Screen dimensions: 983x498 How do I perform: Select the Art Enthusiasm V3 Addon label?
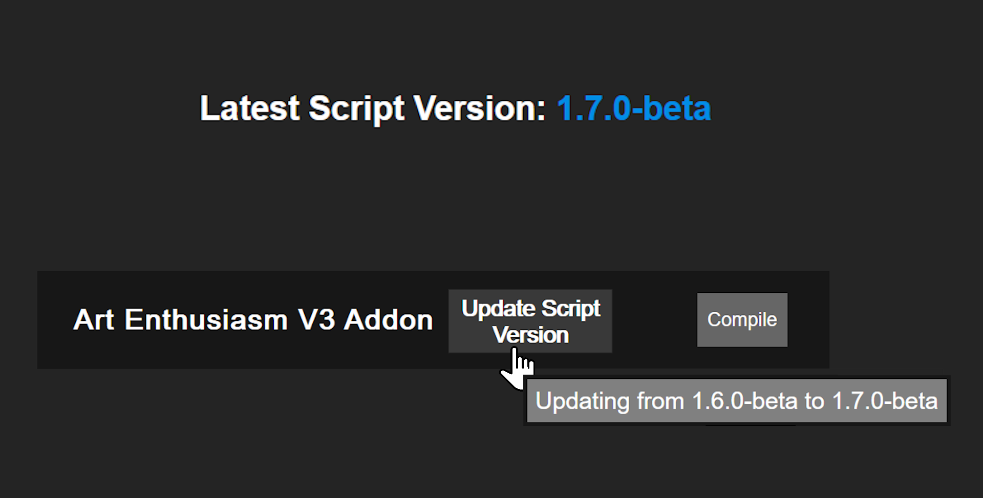tap(253, 319)
